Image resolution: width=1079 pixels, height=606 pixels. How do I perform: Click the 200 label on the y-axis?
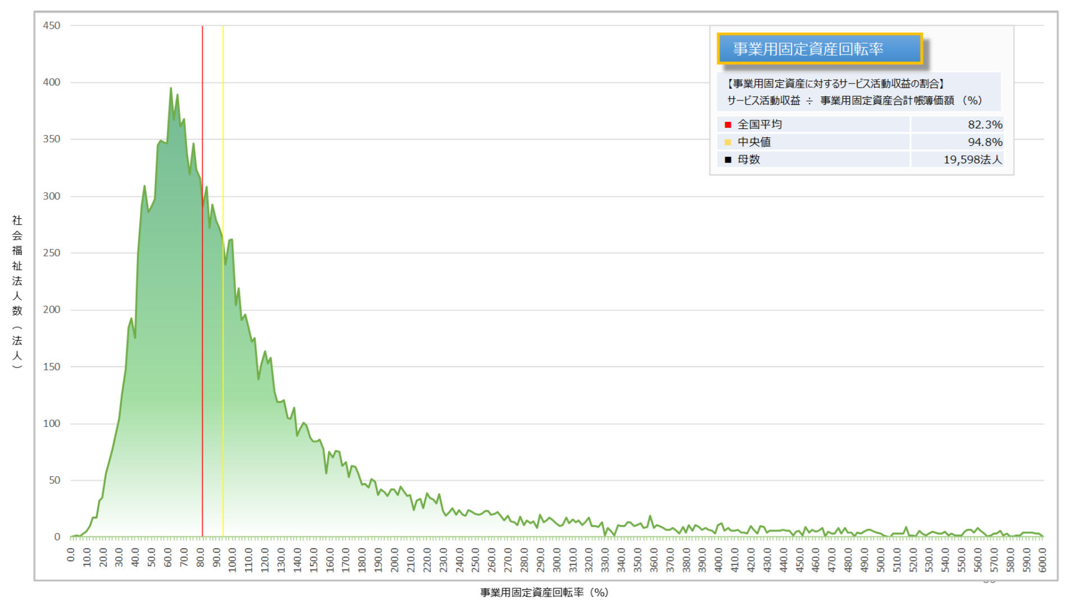point(52,310)
